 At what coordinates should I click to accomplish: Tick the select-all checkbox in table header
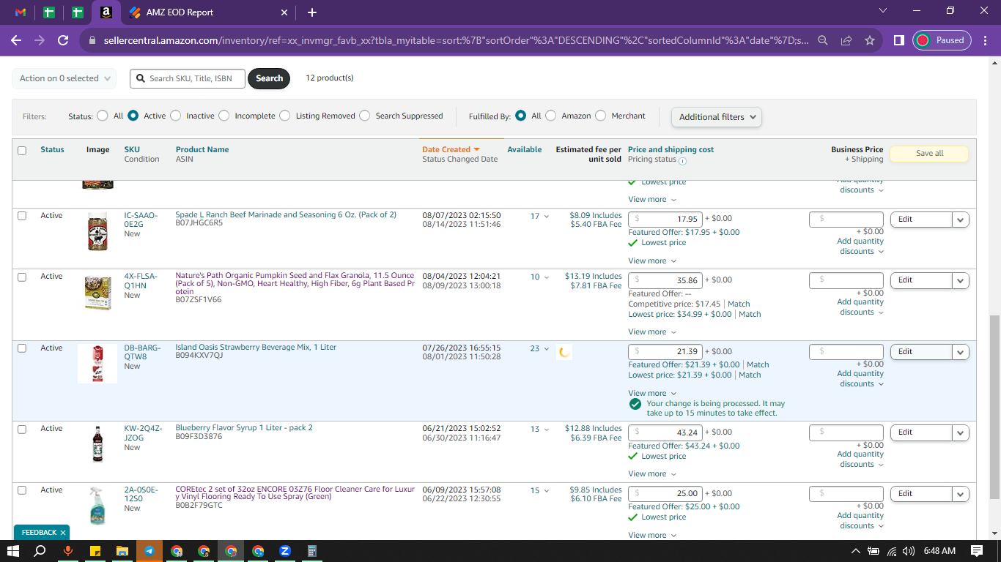22,151
